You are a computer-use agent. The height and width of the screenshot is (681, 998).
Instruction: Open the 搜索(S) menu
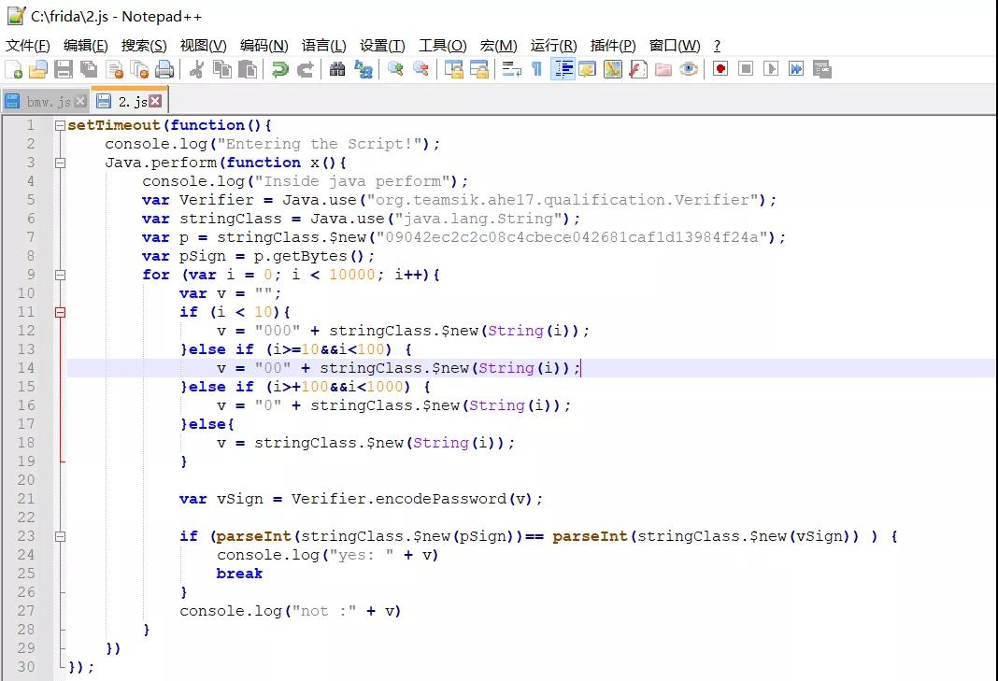(144, 46)
